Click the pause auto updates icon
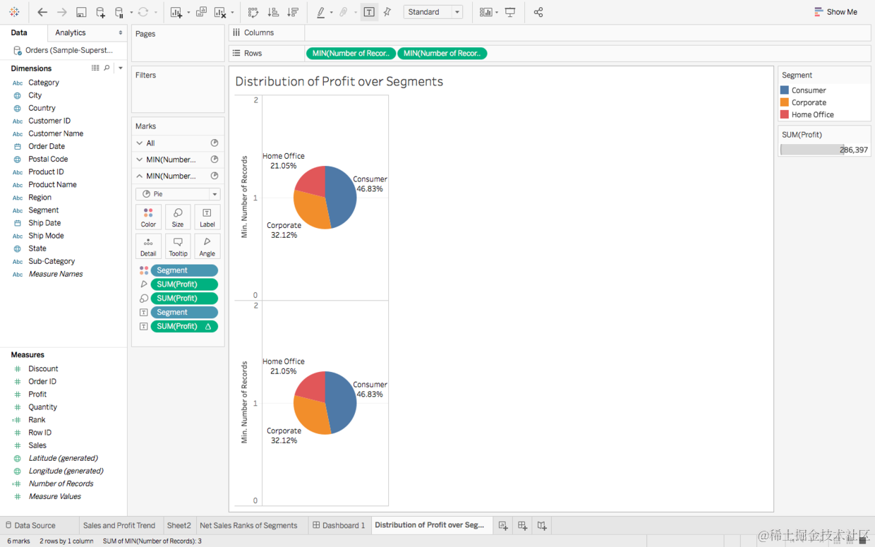875x547 pixels. [x=119, y=12]
